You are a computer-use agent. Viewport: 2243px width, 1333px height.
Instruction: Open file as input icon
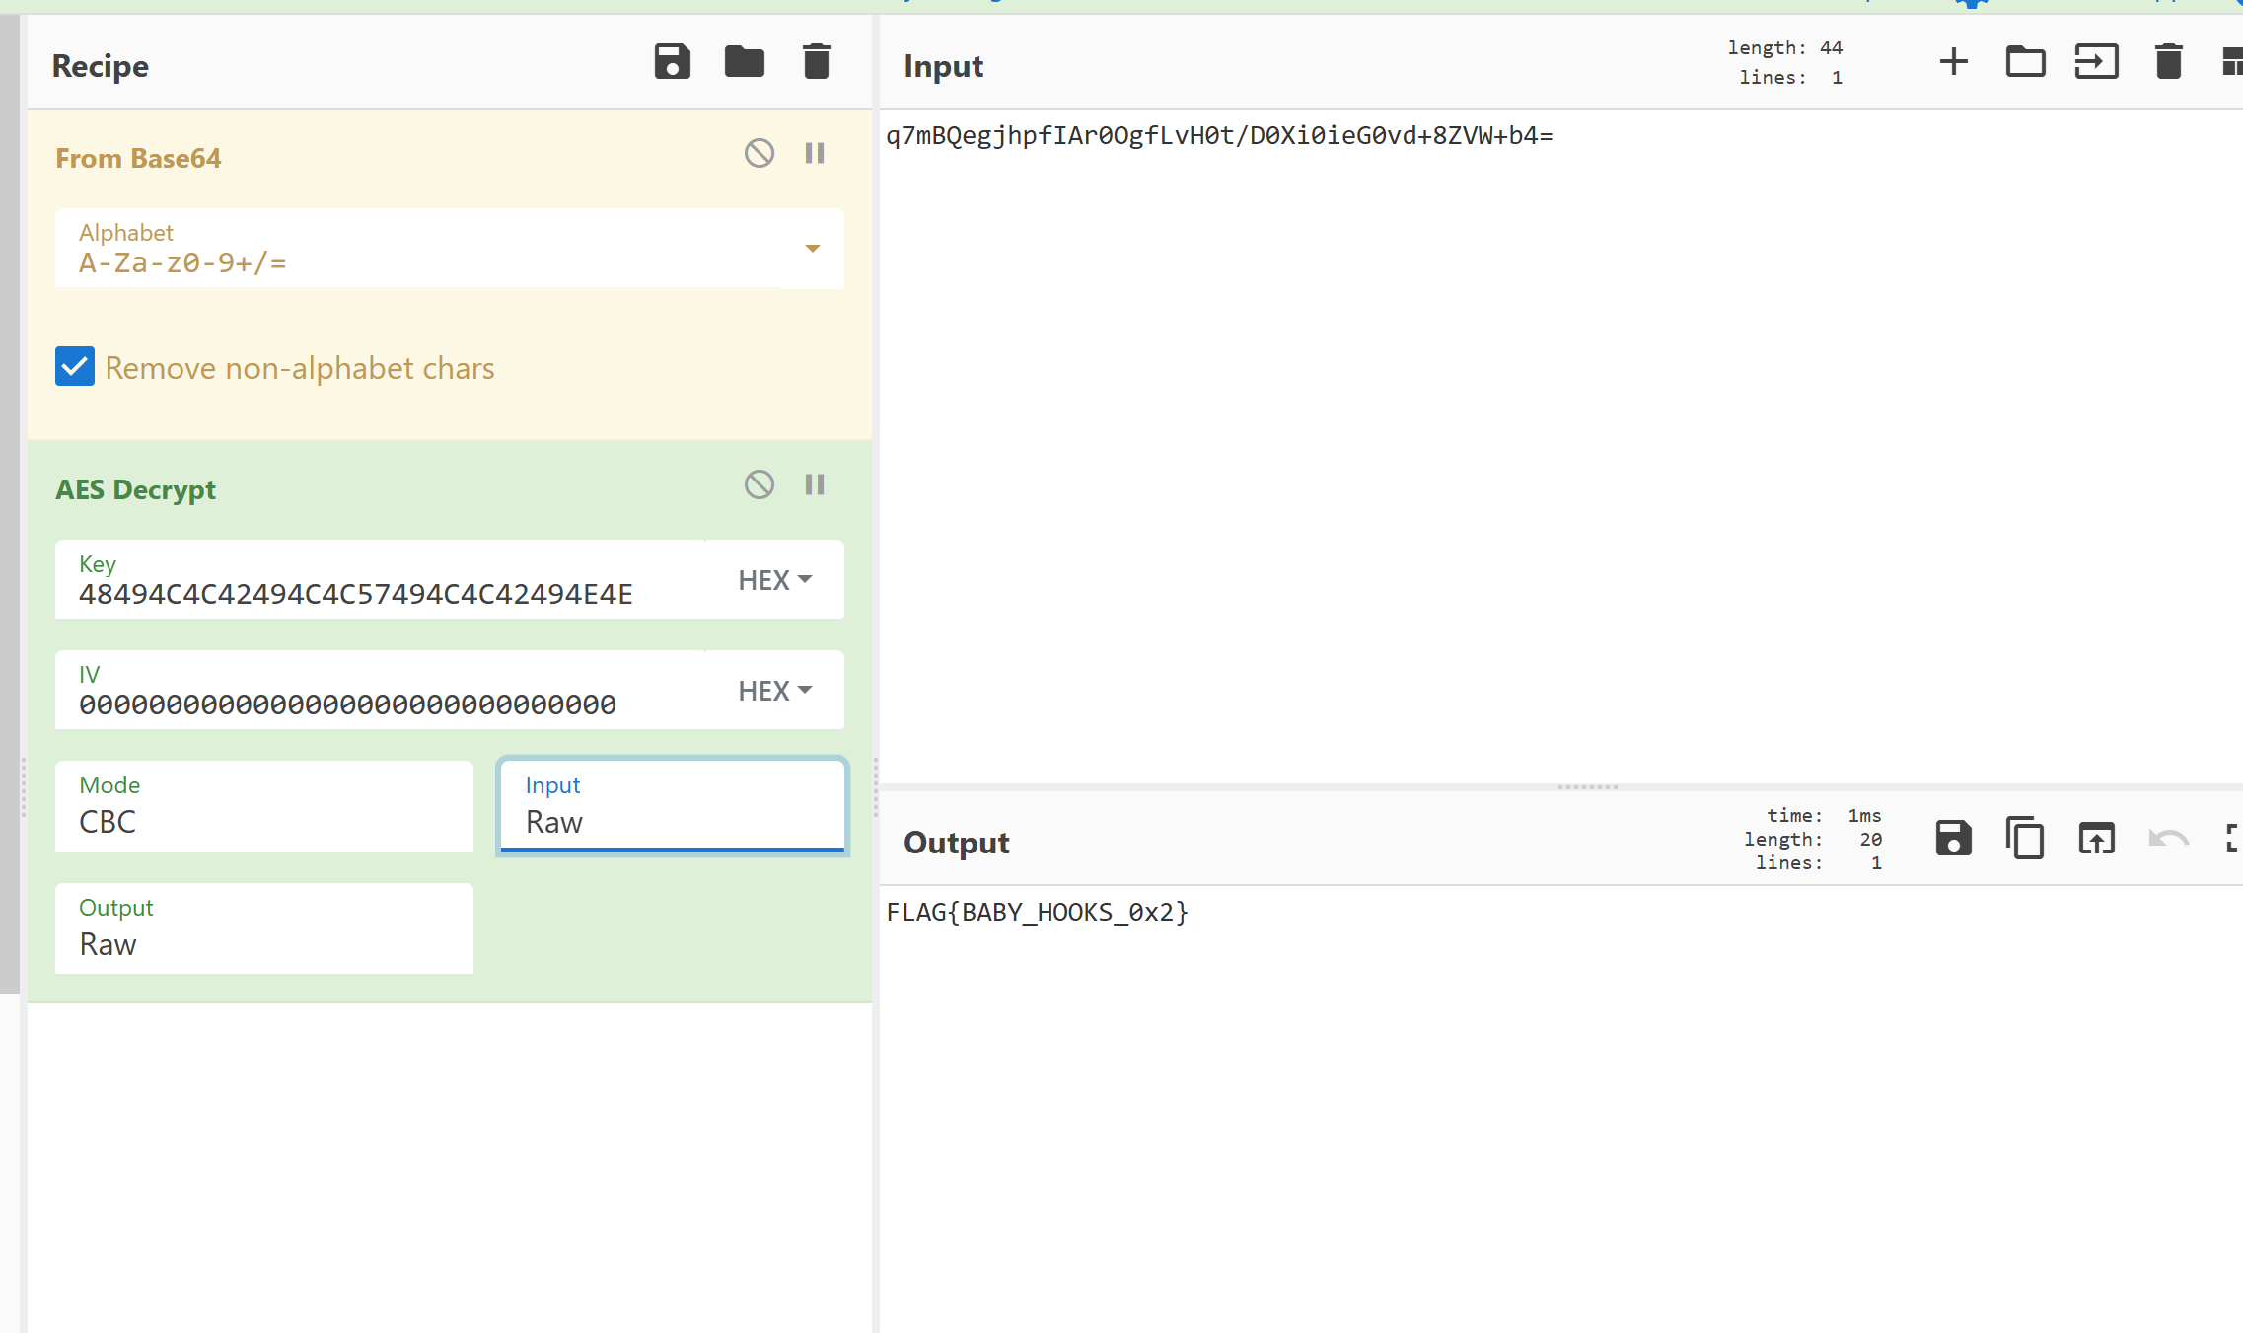[2096, 62]
